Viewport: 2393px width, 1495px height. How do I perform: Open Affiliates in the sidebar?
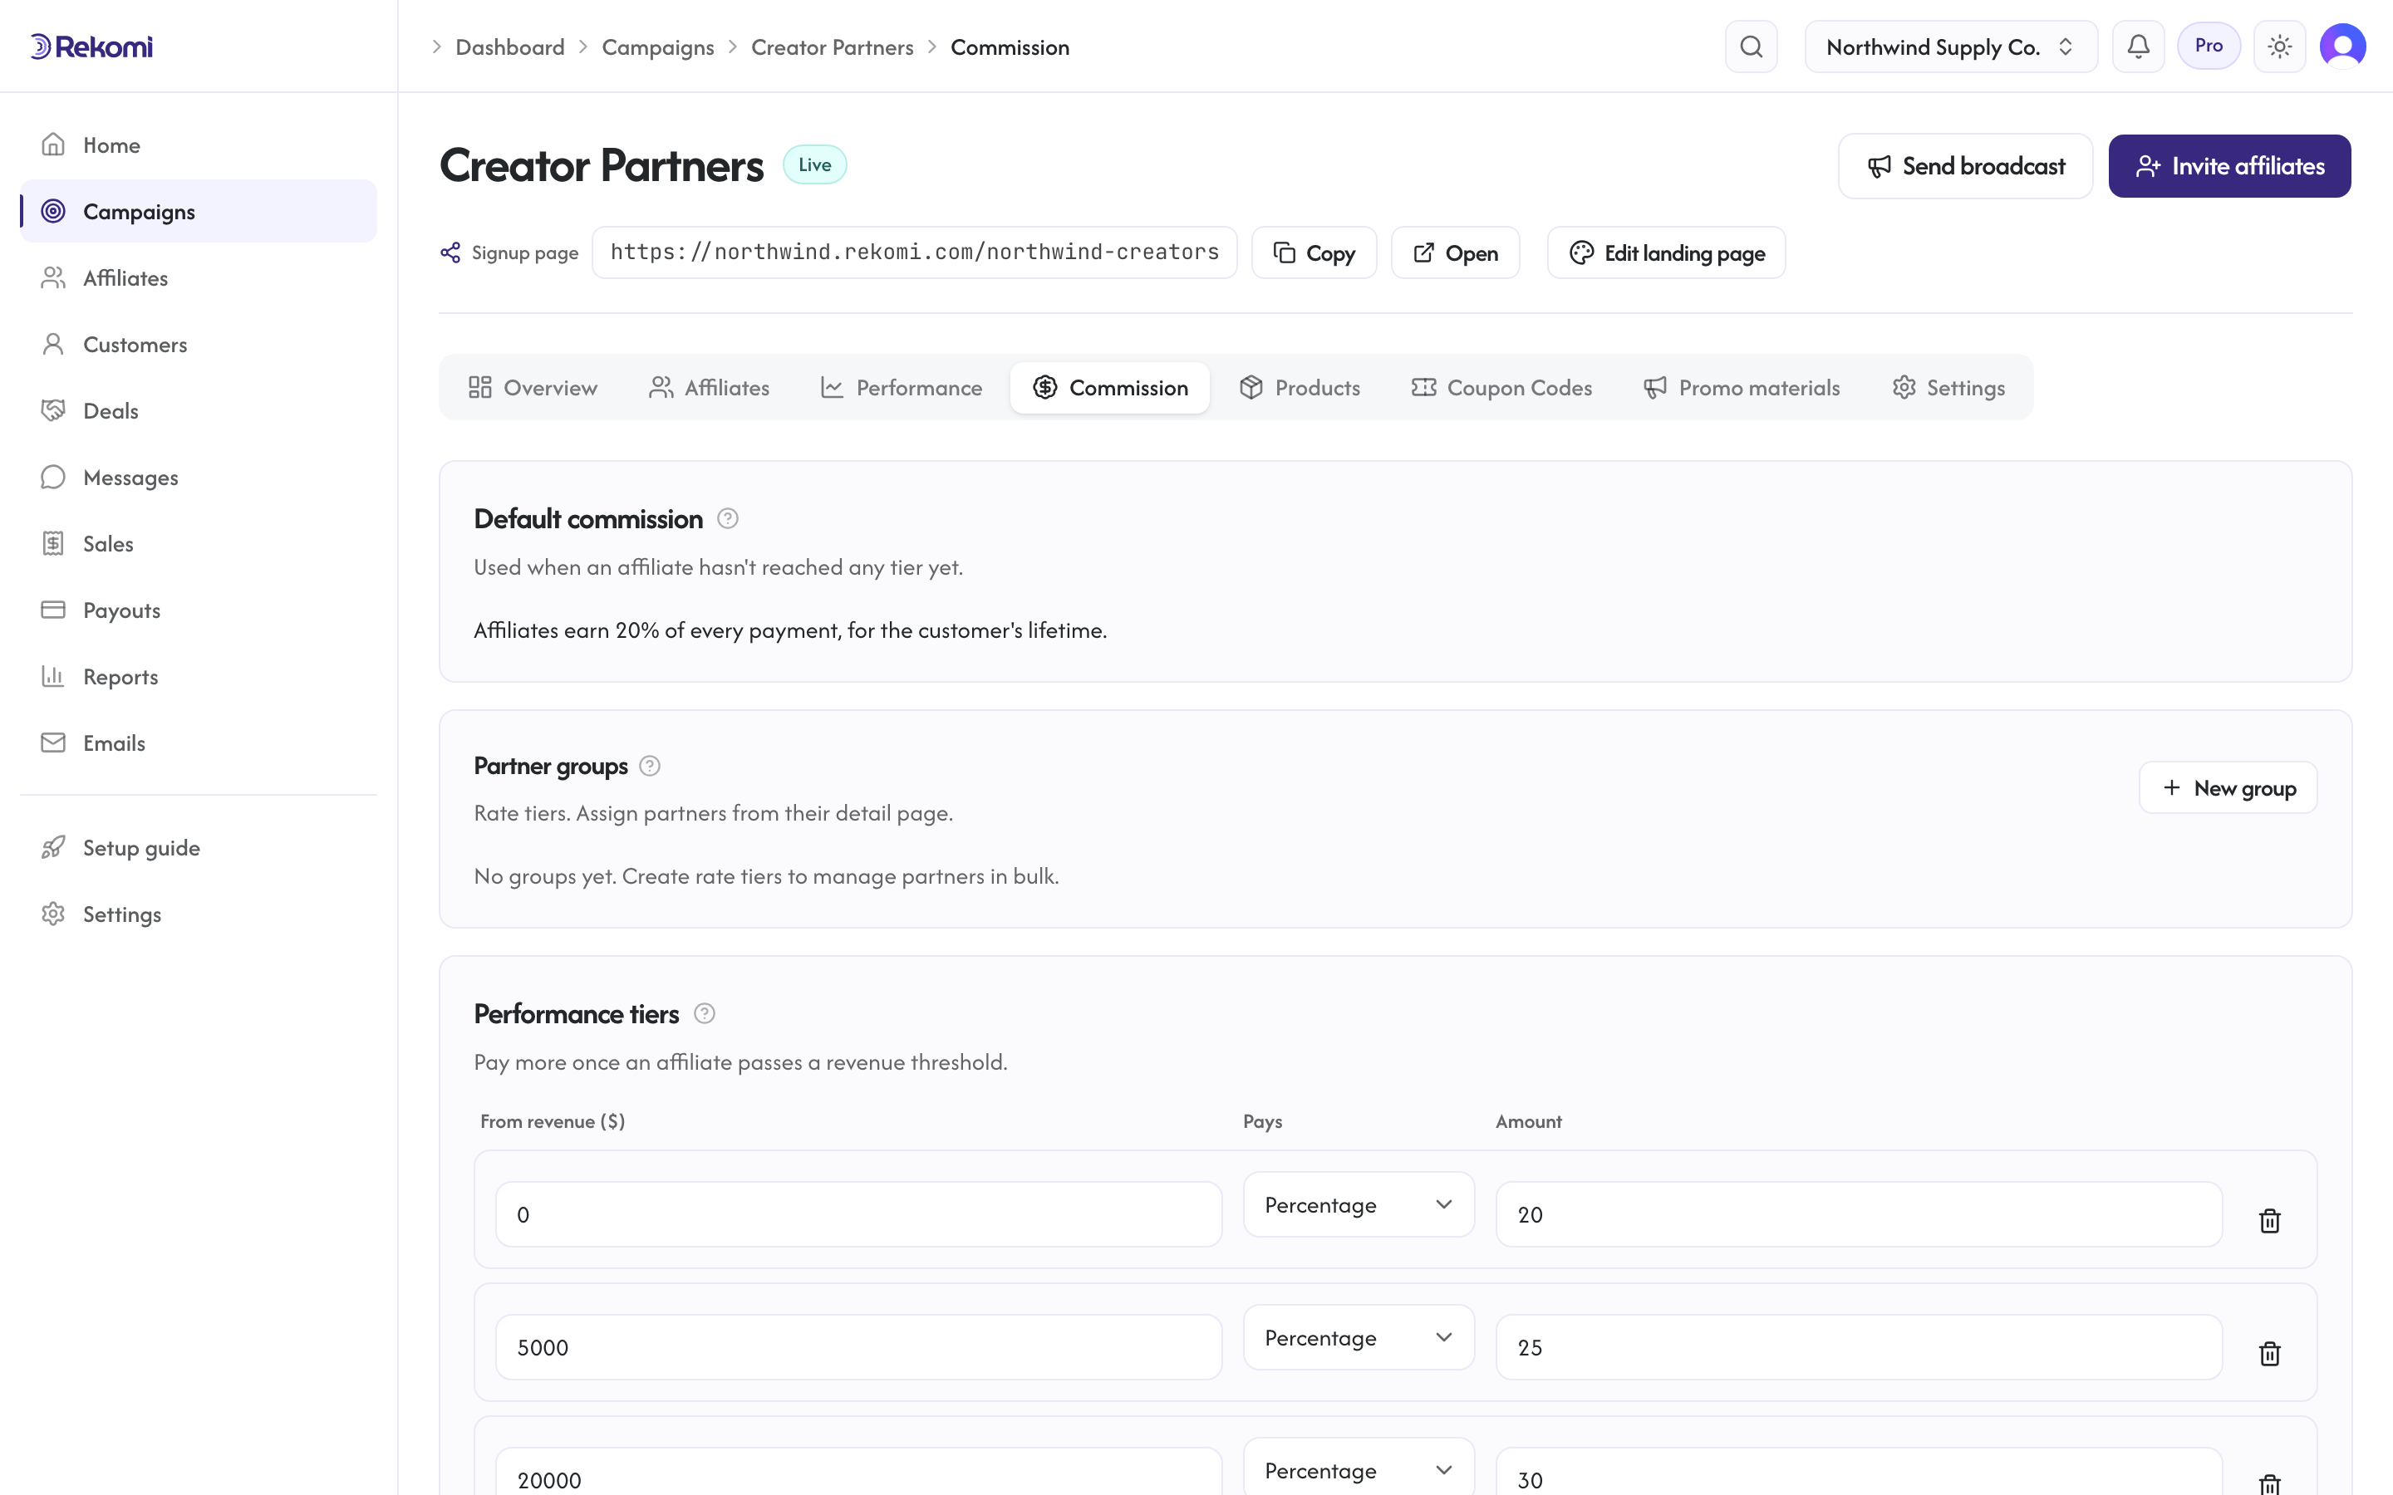coord(198,278)
